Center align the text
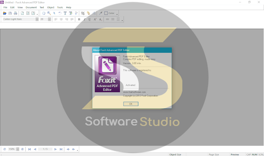This screenshot has width=264, height=156. tap(61, 19)
